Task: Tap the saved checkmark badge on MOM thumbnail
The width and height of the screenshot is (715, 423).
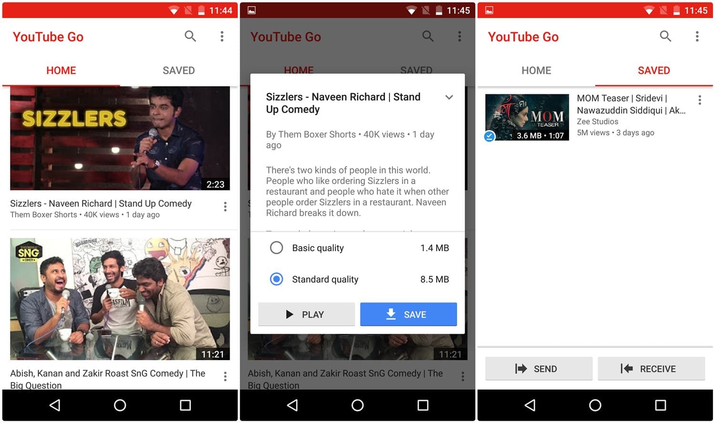Action: [x=490, y=136]
